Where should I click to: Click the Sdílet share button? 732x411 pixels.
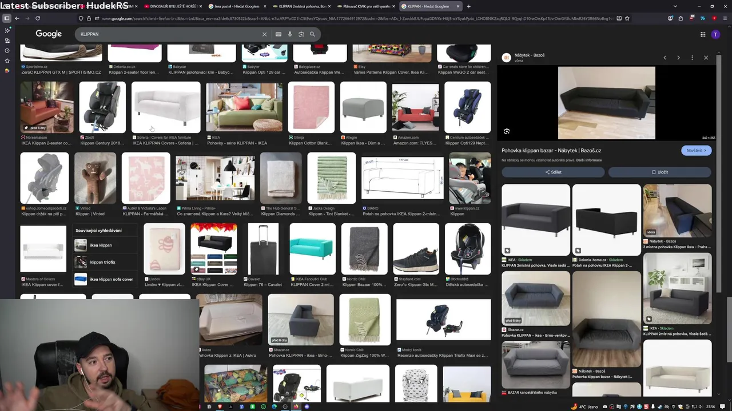(553, 172)
